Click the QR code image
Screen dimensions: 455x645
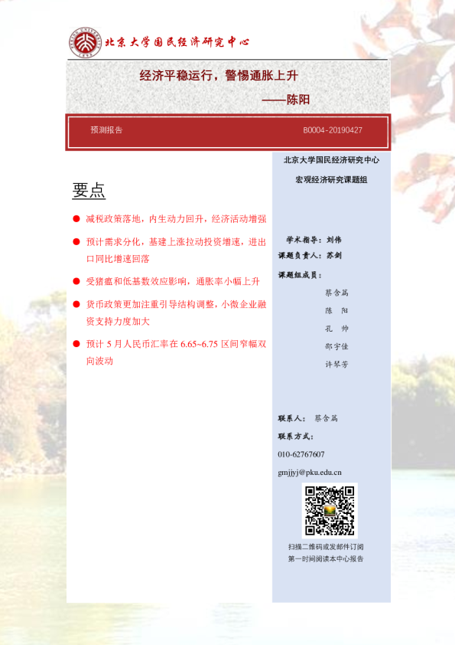[x=330, y=510]
